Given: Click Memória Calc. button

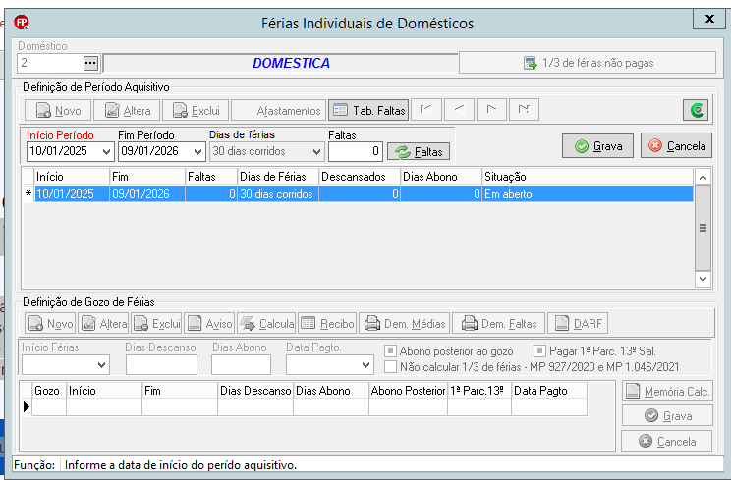Looking at the screenshot, I should pos(667,391).
